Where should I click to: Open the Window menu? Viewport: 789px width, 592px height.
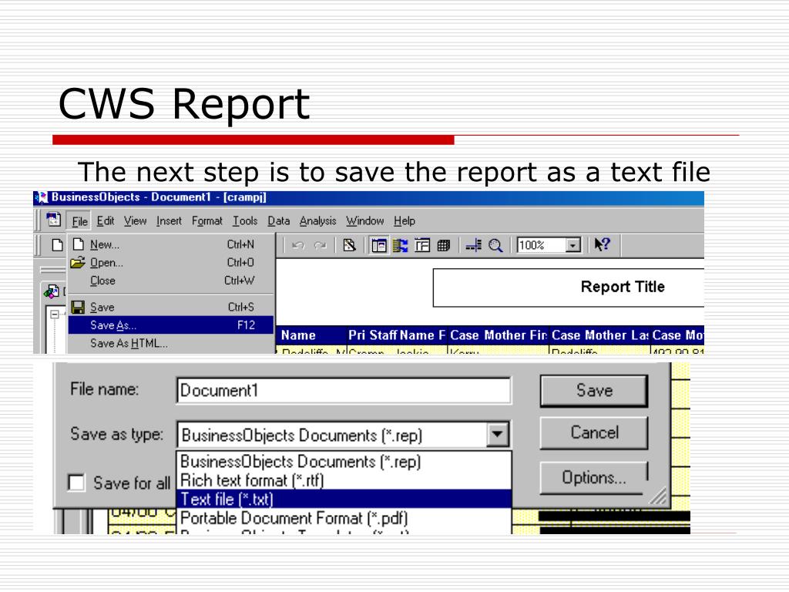(364, 221)
